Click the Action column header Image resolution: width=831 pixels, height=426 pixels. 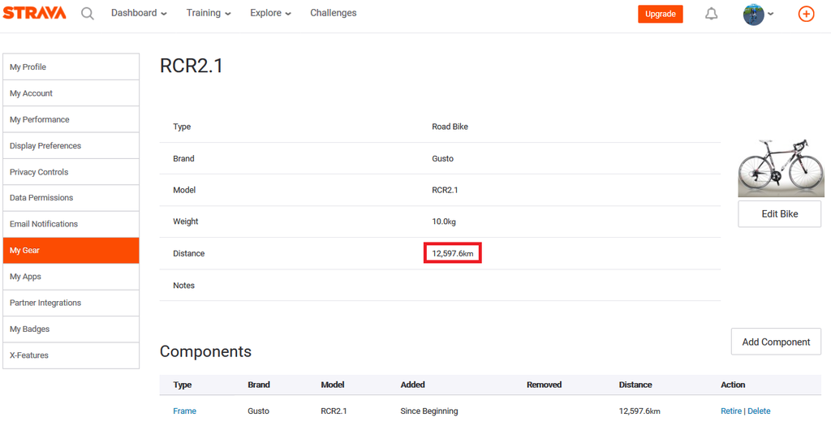pos(733,385)
